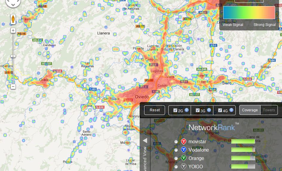Click the AS-246 road shield
Screen dimensions: 282x171
(x=202, y=69)
